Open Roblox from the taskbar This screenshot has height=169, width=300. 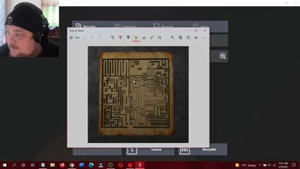(x=130, y=165)
